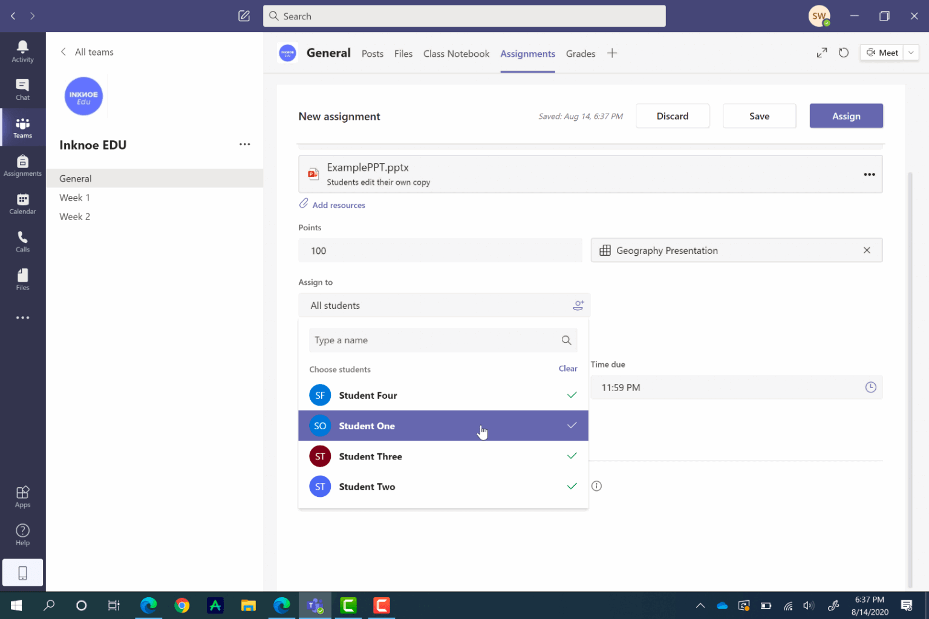Click the Assignments icon in the left rail
Image resolution: width=929 pixels, height=619 pixels.
point(22,164)
